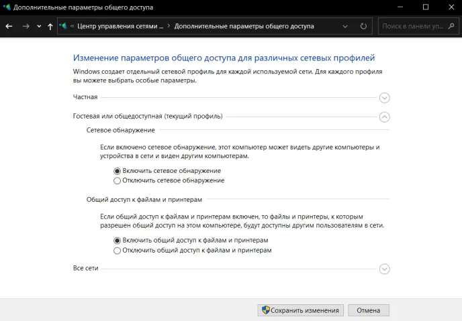The image size is (462, 321).
Task: Open the address bar history dropdown
Action: [x=345, y=26]
